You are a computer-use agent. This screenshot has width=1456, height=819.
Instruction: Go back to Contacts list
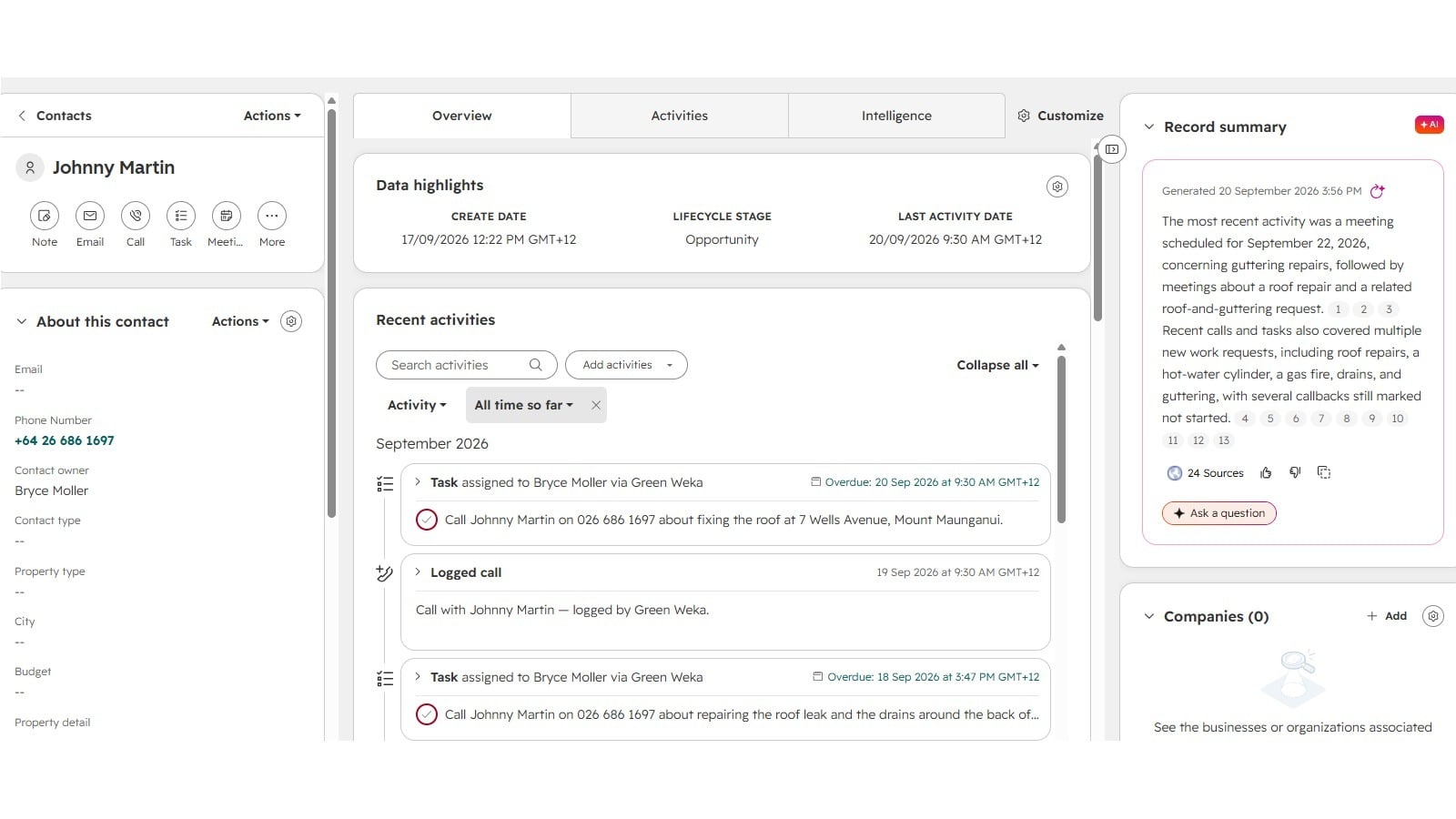click(55, 116)
